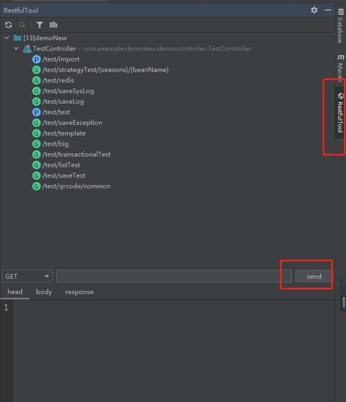Hide the RestfulTool panel with minus icon

[328, 10]
